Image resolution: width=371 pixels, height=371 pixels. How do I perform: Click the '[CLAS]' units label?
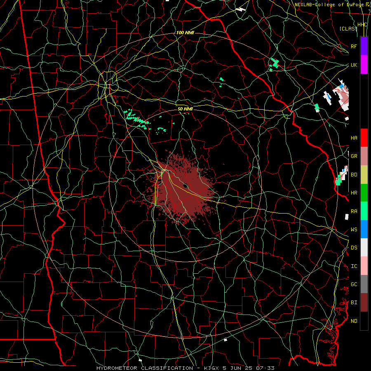click(348, 28)
